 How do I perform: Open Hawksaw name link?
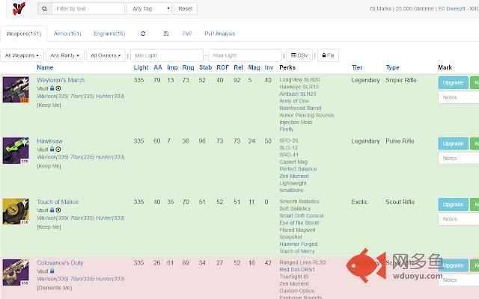click(49, 141)
